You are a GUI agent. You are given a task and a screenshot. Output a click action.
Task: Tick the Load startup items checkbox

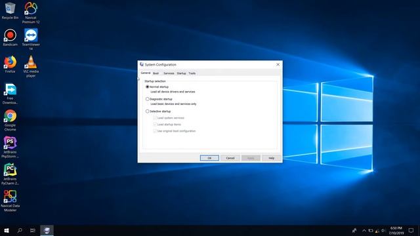tap(155, 125)
